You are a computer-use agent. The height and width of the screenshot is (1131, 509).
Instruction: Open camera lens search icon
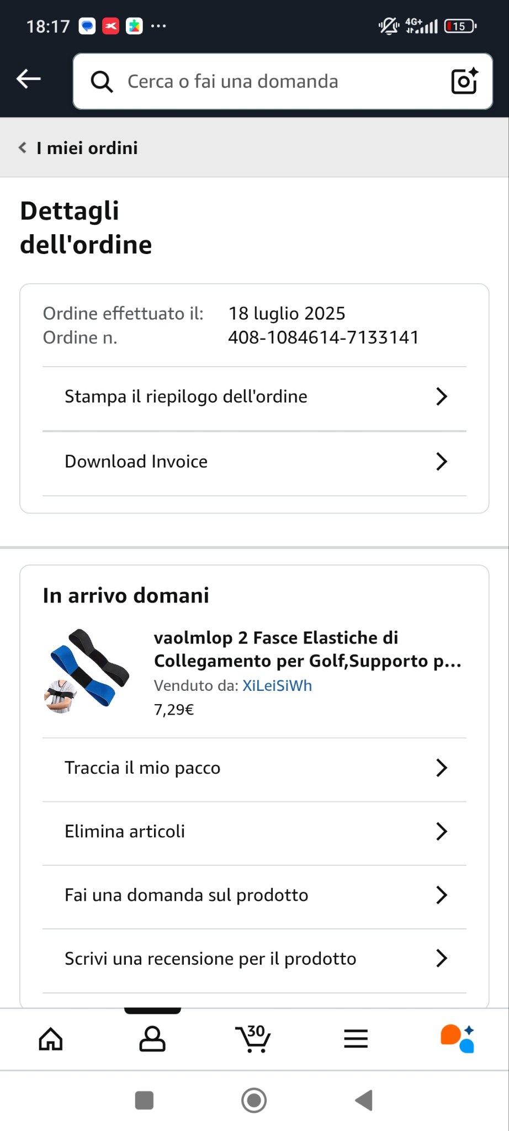[464, 81]
